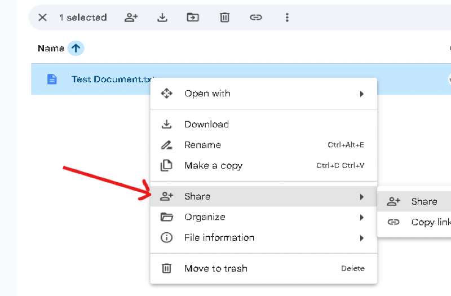Click Share in the submenu flyout
Viewport: 451px width, 296px height.
click(423, 201)
